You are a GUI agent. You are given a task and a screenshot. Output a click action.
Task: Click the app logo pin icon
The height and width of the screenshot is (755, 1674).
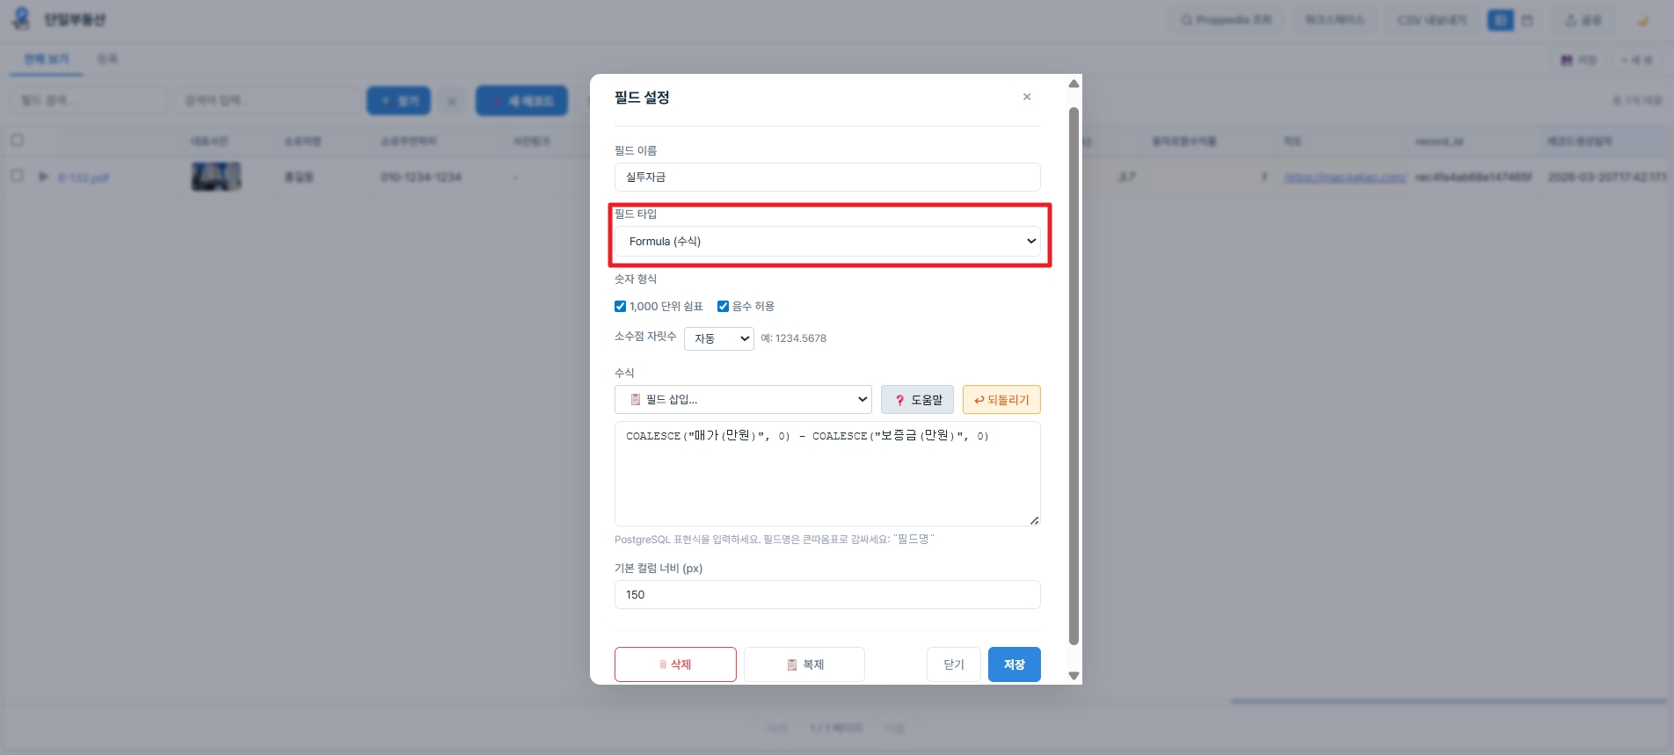click(21, 18)
